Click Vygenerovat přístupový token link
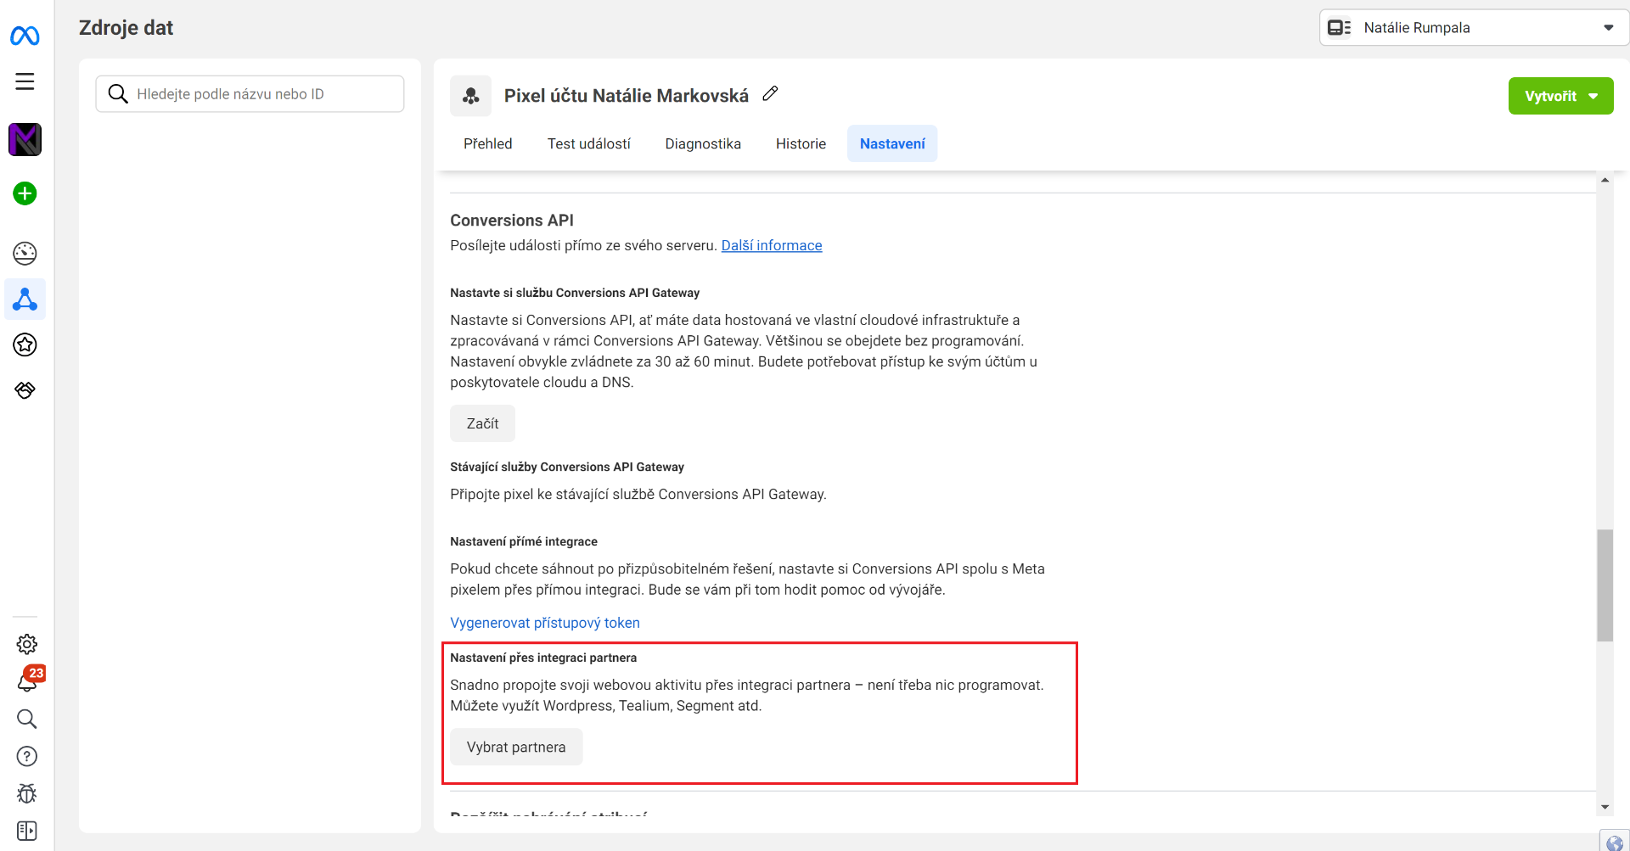 (x=545, y=623)
